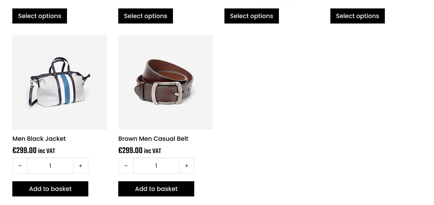Viewport: 434px width, 205px height.
Task: Add Brown Men Casual Belt to basket
Action: pyautogui.click(x=156, y=189)
